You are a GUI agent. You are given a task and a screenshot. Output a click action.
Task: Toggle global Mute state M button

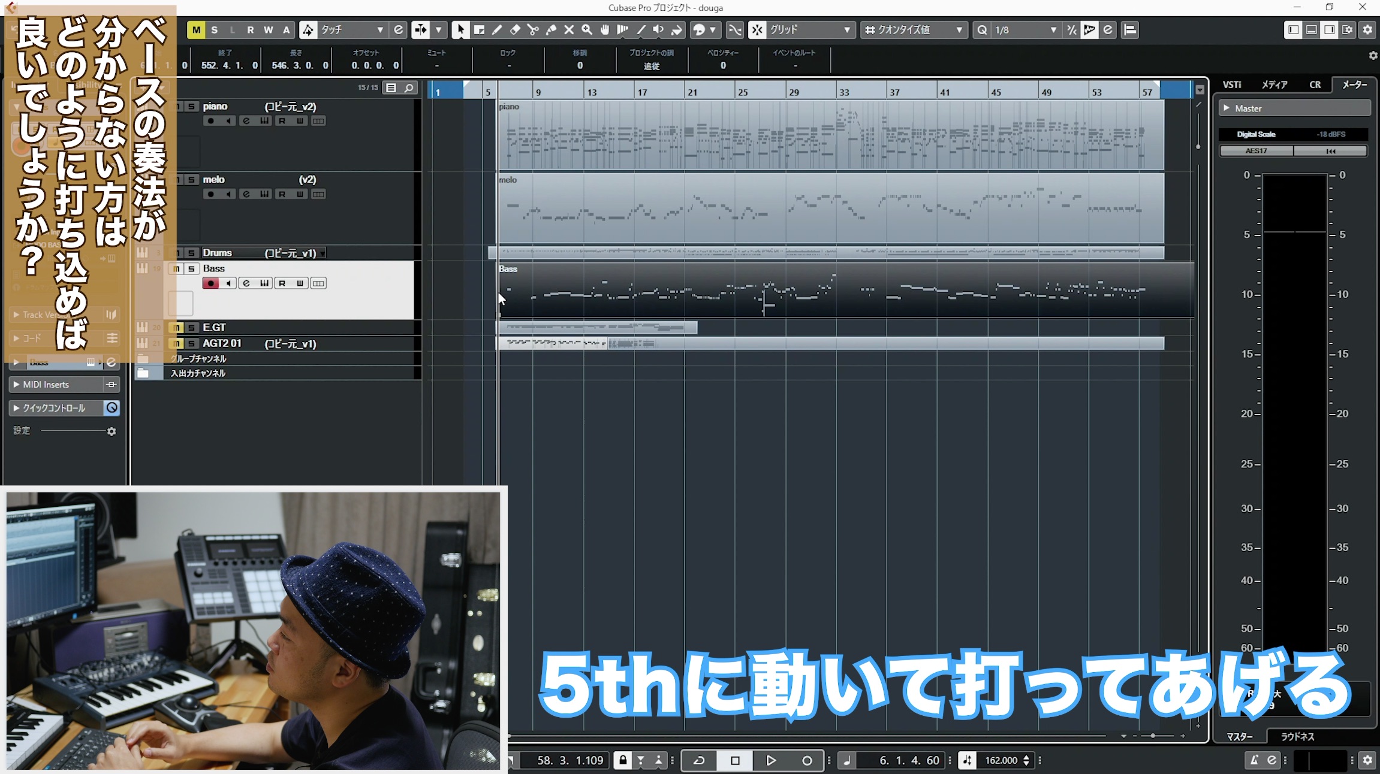[x=196, y=30]
